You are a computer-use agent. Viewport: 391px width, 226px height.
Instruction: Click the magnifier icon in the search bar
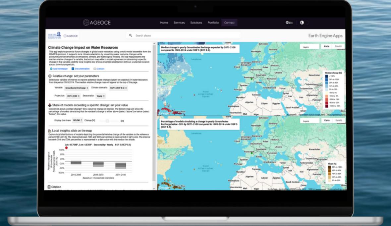coord(131,35)
